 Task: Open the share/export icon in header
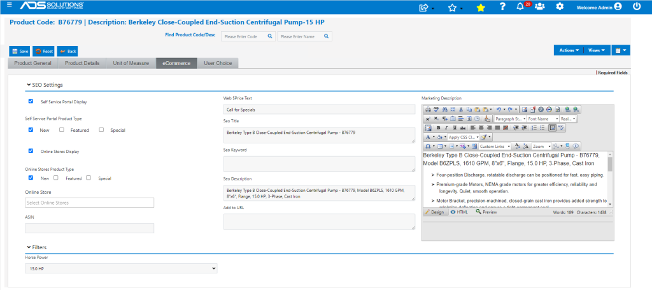[424, 6]
